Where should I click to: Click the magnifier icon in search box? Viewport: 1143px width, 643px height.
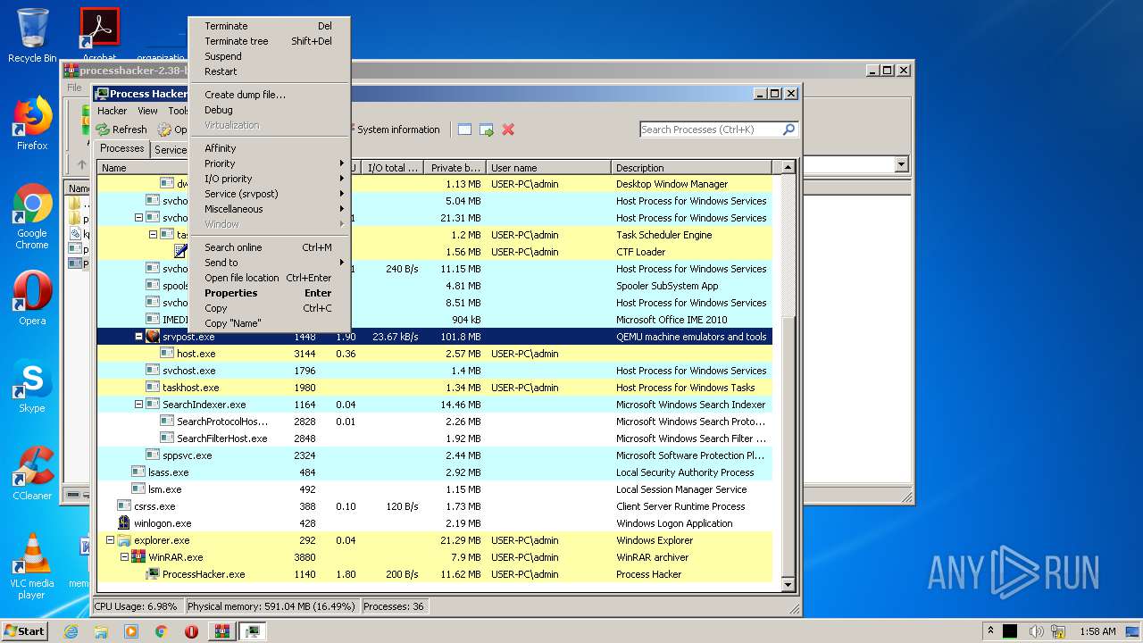tap(788, 129)
